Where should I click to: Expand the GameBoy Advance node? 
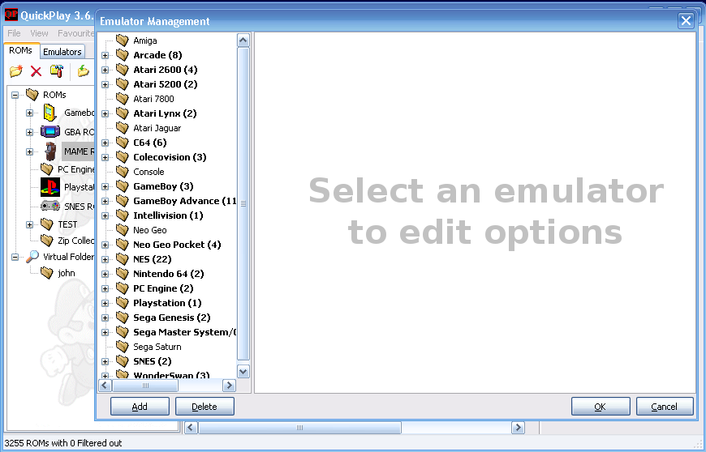click(105, 201)
